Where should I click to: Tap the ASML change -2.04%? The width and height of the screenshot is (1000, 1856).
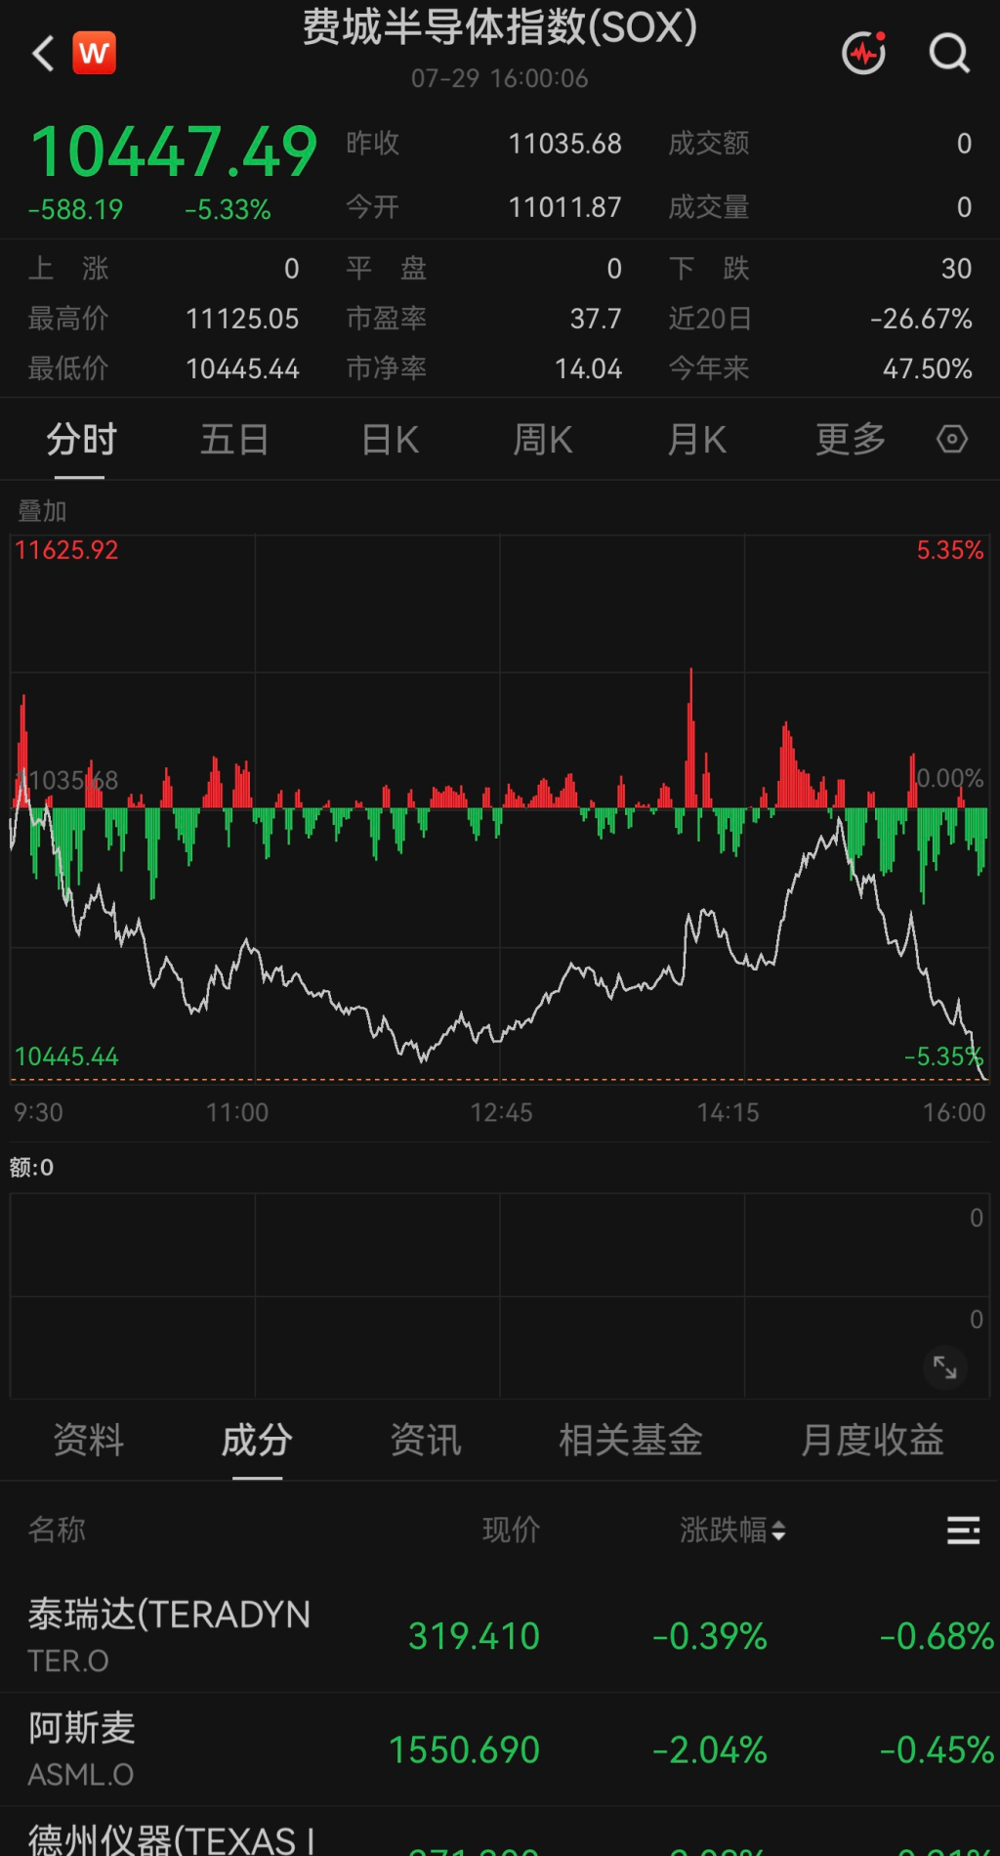click(710, 1749)
